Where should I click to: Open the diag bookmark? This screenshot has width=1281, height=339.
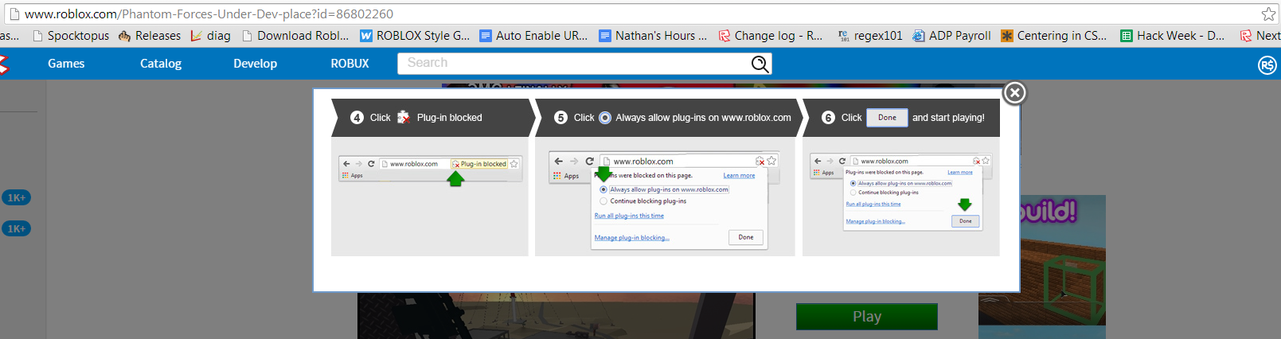[210, 36]
